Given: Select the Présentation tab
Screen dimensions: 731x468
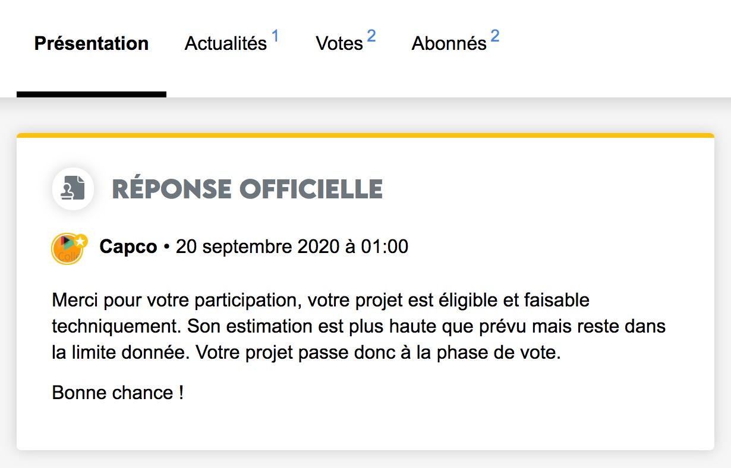Looking at the screenshot, I should click(x=92, y=44).
